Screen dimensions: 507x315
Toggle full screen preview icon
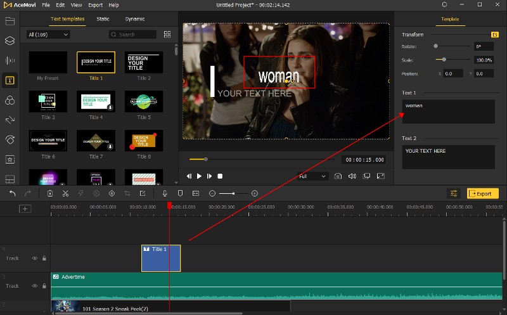point(381,176)
